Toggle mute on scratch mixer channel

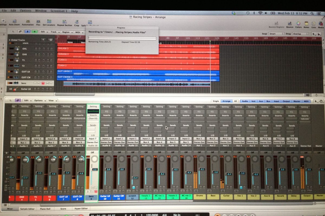coord(133,187)
